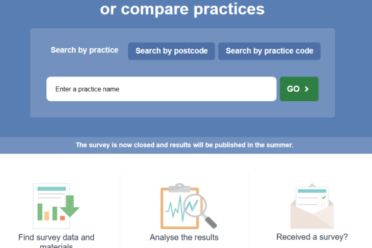
Task: Open the Received a survey? link
Action: [x=312, y=237]
